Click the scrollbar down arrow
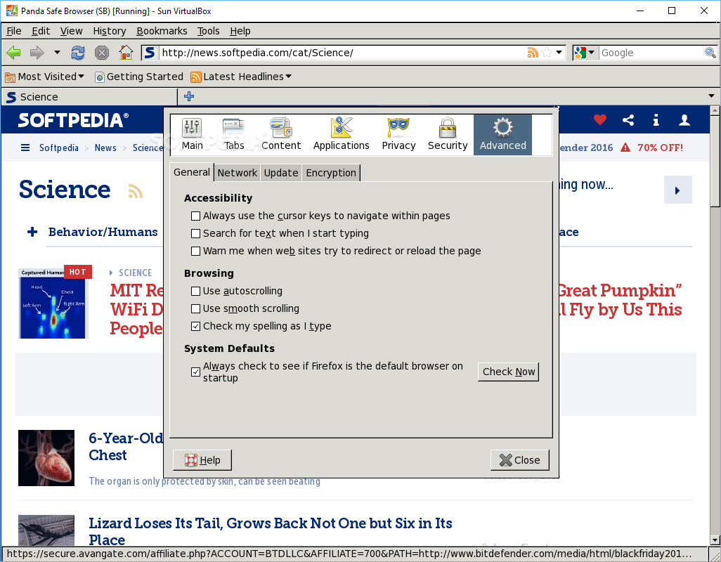This screenshot has height=562, width=721. click(715, 540)
